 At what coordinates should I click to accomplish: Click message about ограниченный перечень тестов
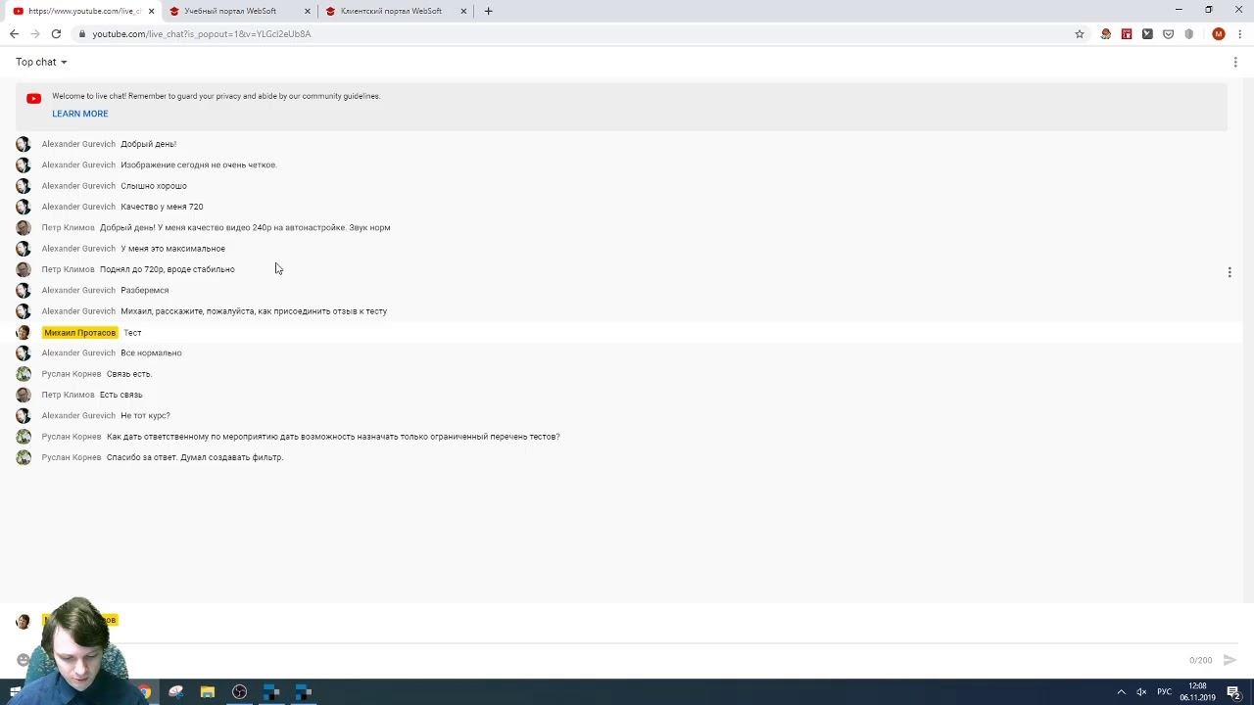333,437
